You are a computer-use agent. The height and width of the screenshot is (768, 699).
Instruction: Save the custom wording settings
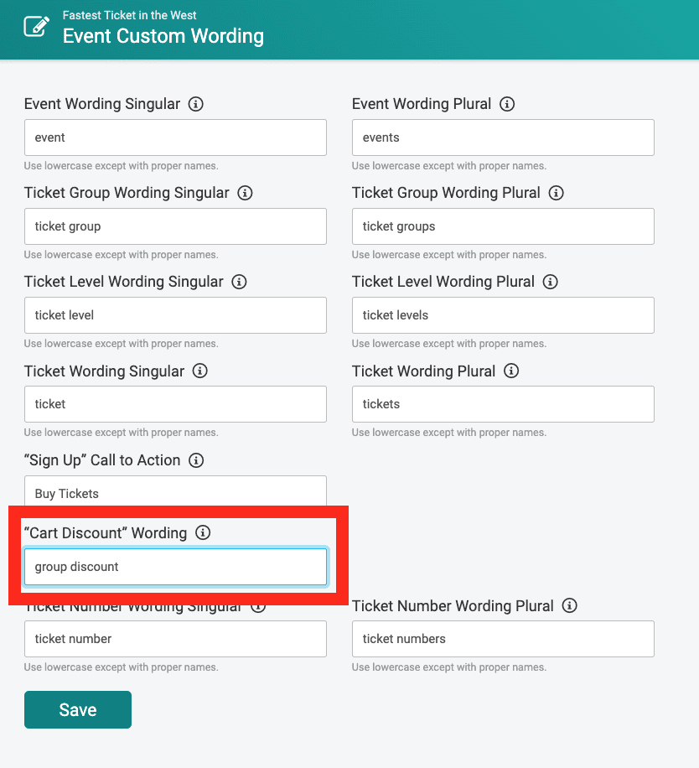tap(78, 709)
